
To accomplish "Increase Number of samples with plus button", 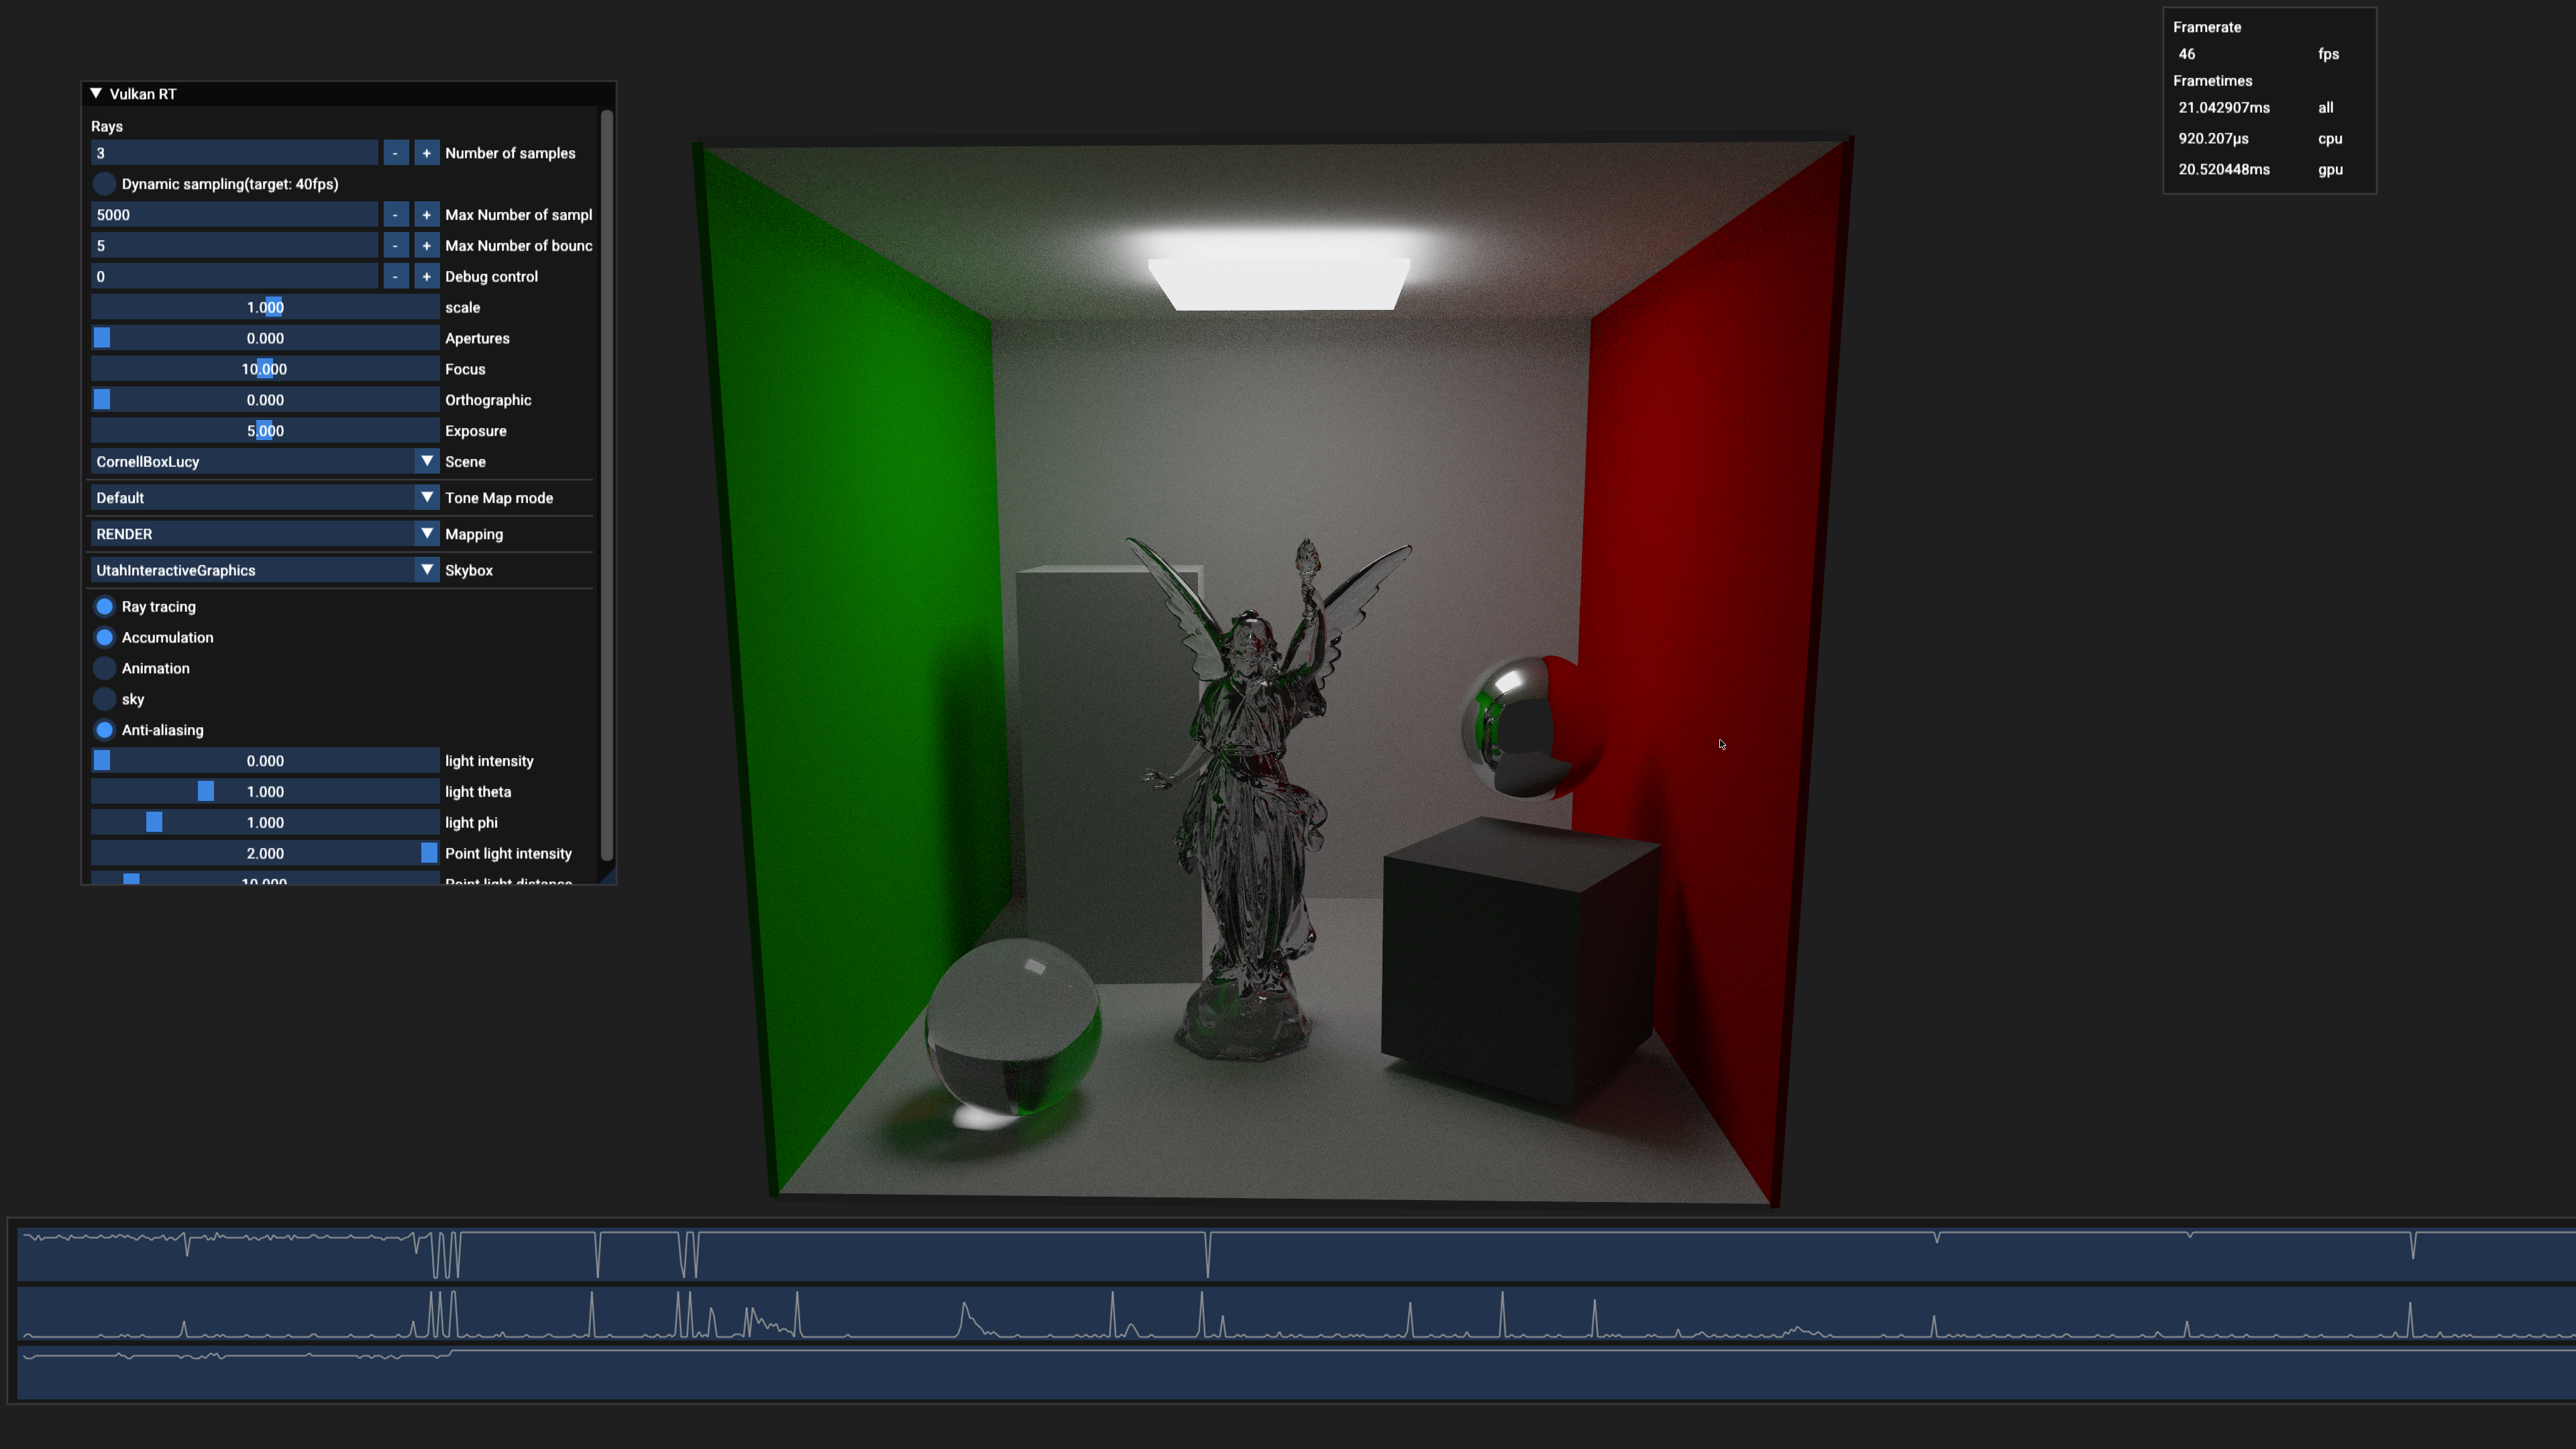I will pyautogui.click(x=426, y=153).
